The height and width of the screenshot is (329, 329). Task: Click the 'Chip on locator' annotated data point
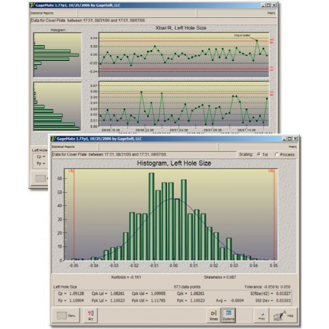point(257,41)
